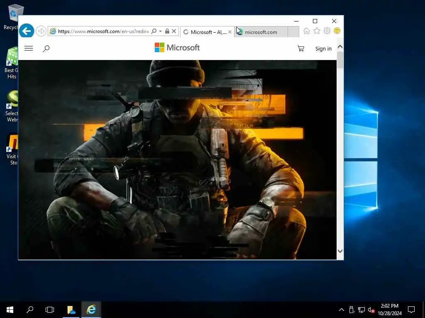Click the Call of Duty soldier hero banner

point(177,159)
